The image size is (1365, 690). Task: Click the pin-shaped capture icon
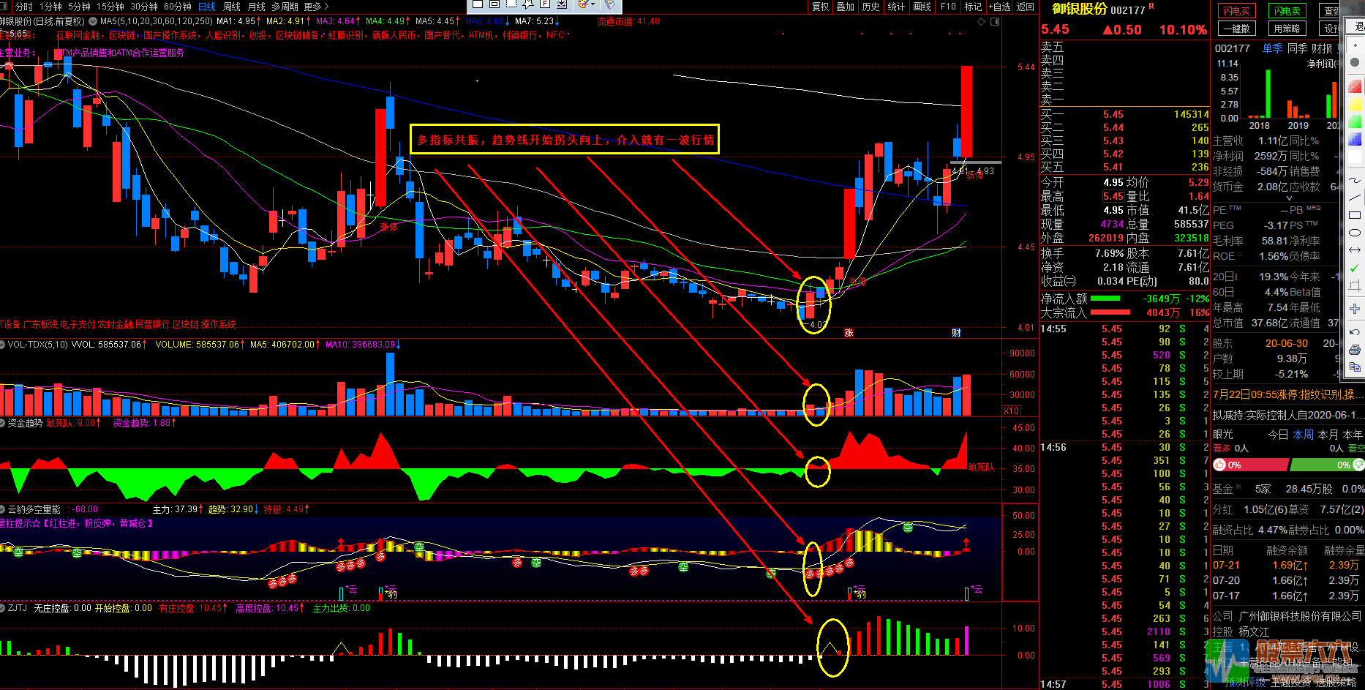[528, 4]
